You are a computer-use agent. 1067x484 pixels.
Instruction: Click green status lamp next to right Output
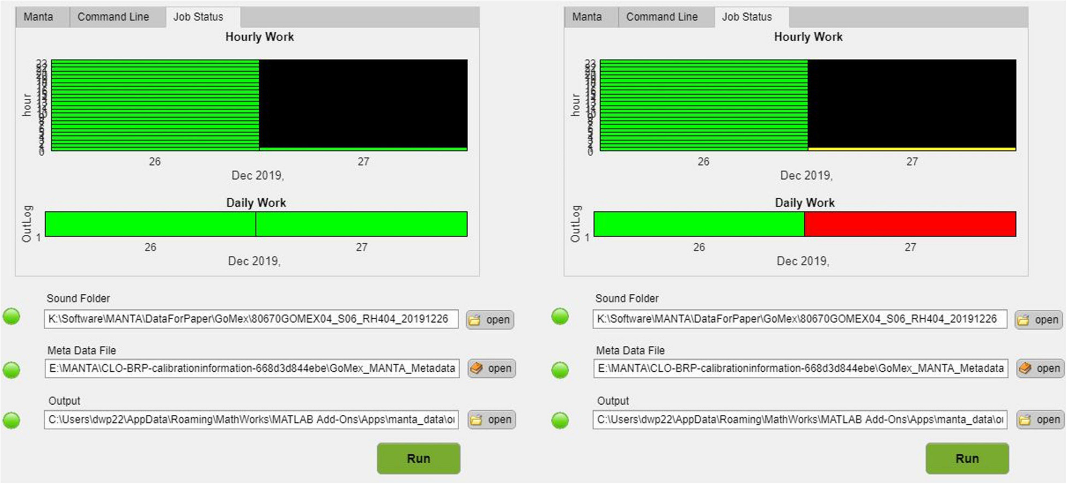560,420
